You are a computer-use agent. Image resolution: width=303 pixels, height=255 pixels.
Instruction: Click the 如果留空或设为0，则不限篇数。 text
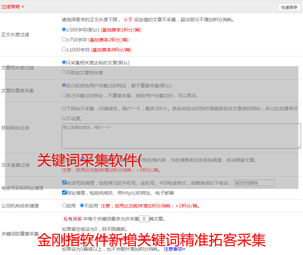[95, 229]
